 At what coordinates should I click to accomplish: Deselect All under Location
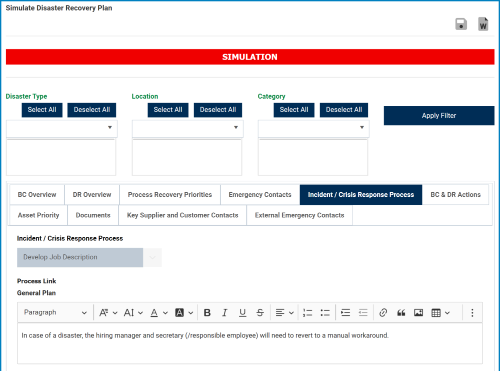coord(218,110)
